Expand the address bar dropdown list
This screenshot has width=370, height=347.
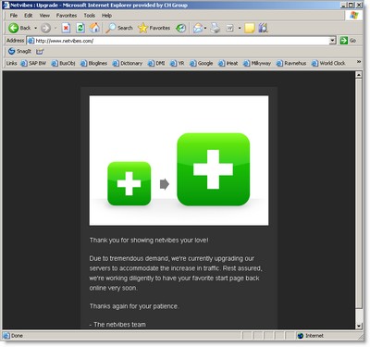332,41
